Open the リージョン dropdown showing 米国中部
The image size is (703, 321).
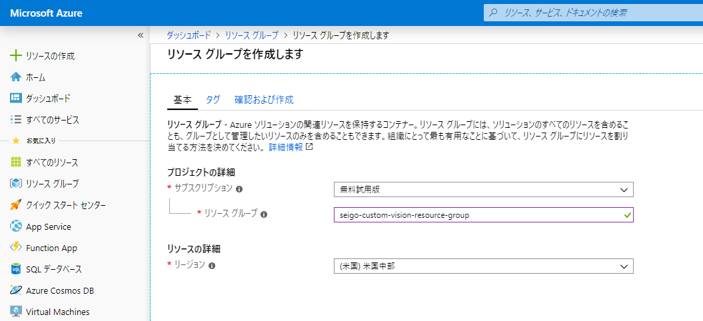[483, 266]
